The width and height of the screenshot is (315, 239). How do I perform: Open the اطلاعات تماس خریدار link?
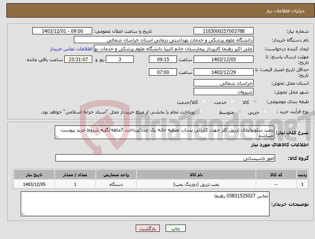click(x=71, y=49)
